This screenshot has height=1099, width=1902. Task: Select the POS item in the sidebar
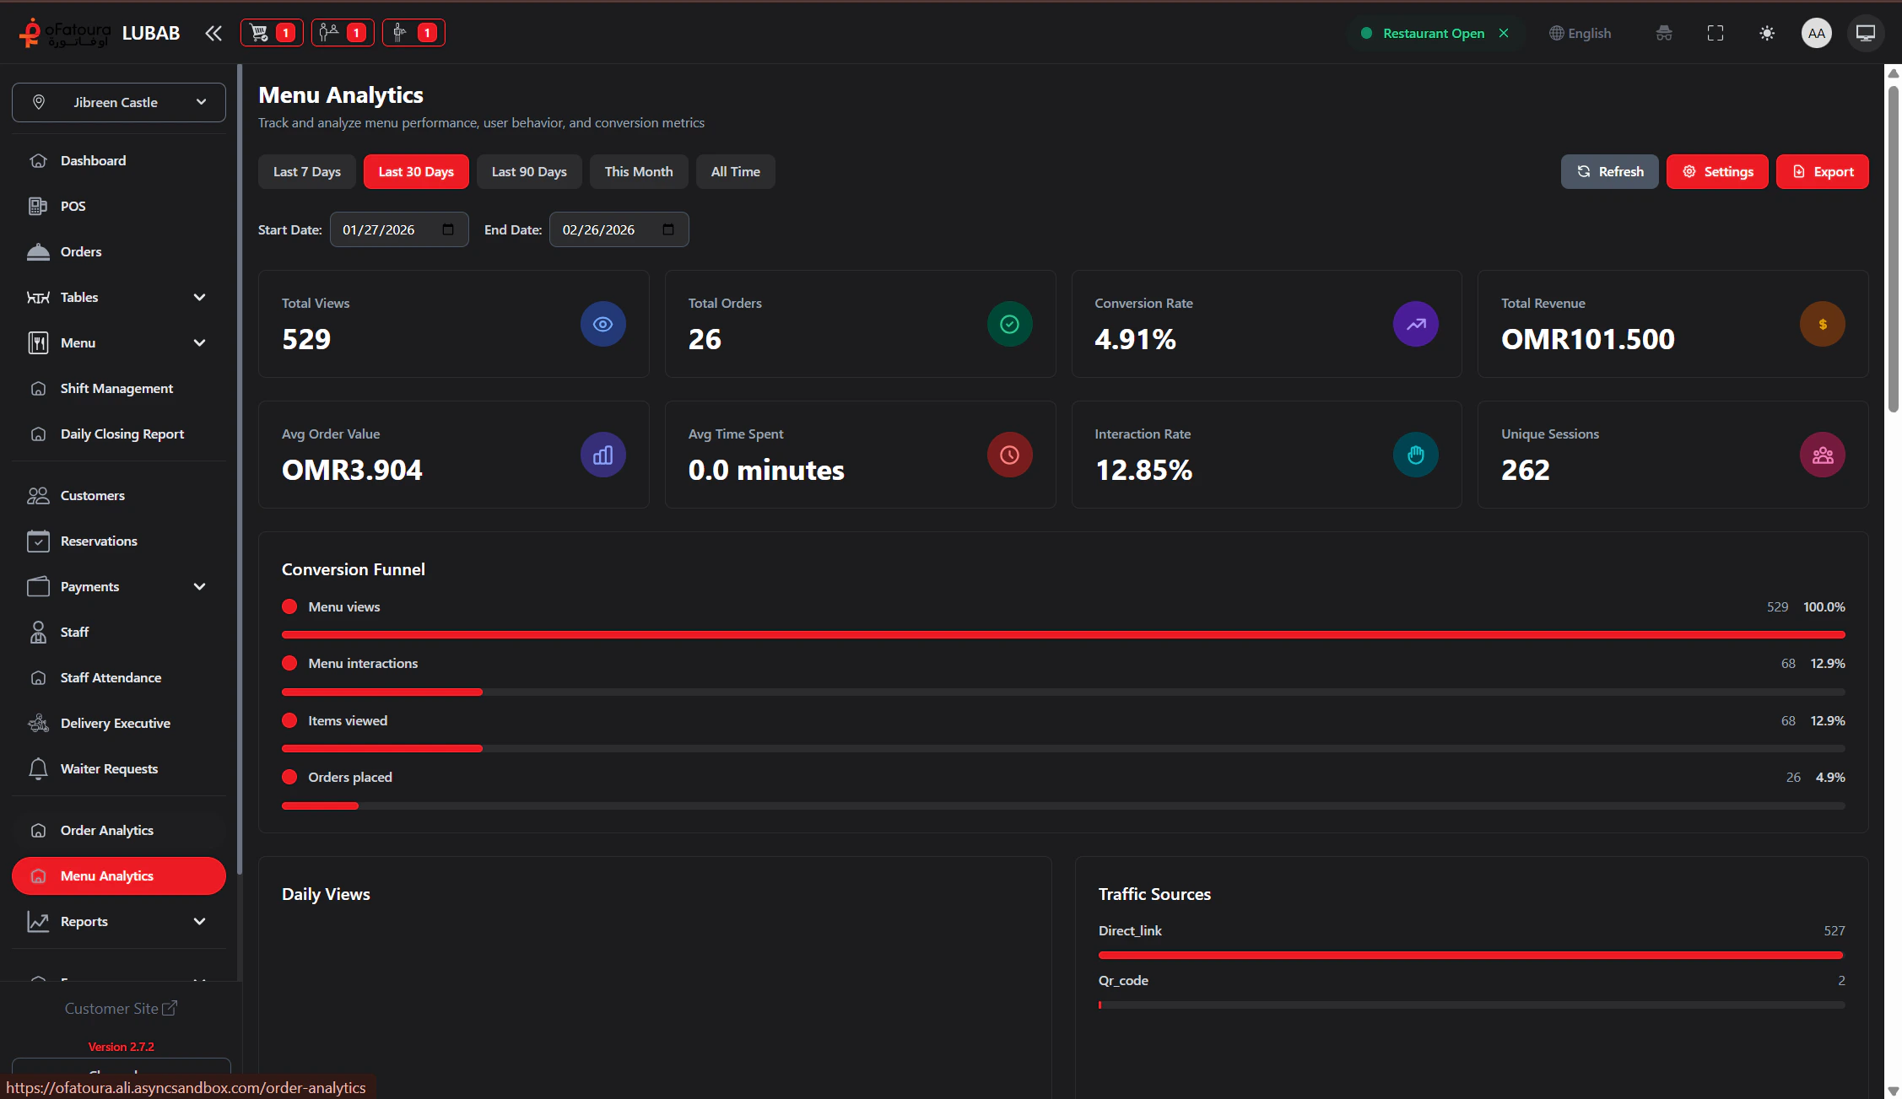pyautogui.click(x=73, y=206)
